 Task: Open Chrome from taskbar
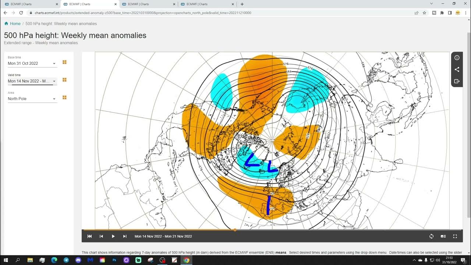pyautogui.click(x=187, y=260)
